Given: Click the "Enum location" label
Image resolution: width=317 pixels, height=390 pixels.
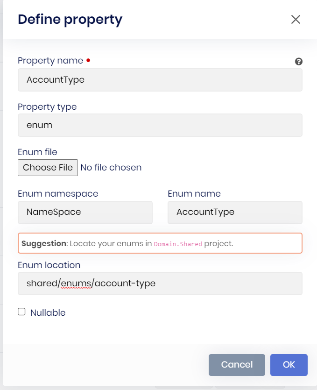Looking at the screenshot, I should coord(49,265).
